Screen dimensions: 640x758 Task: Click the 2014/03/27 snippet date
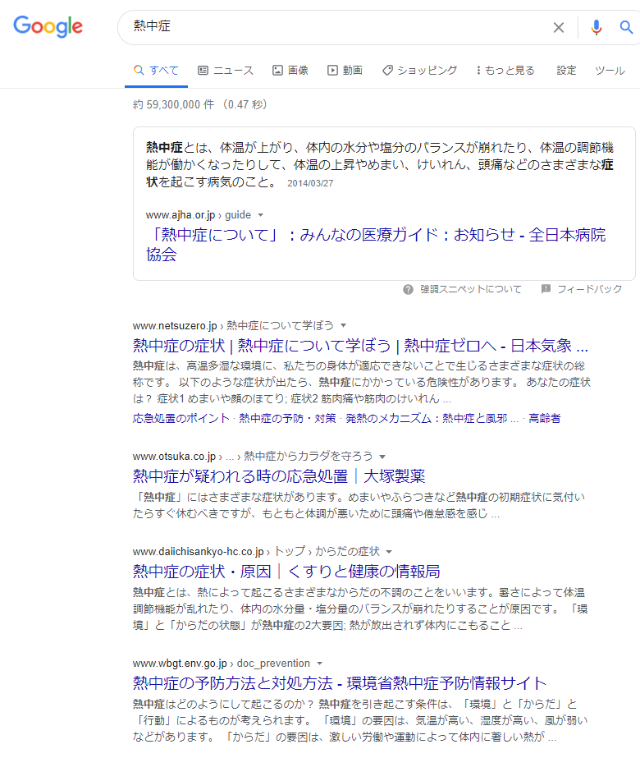[x=310, y=183]
